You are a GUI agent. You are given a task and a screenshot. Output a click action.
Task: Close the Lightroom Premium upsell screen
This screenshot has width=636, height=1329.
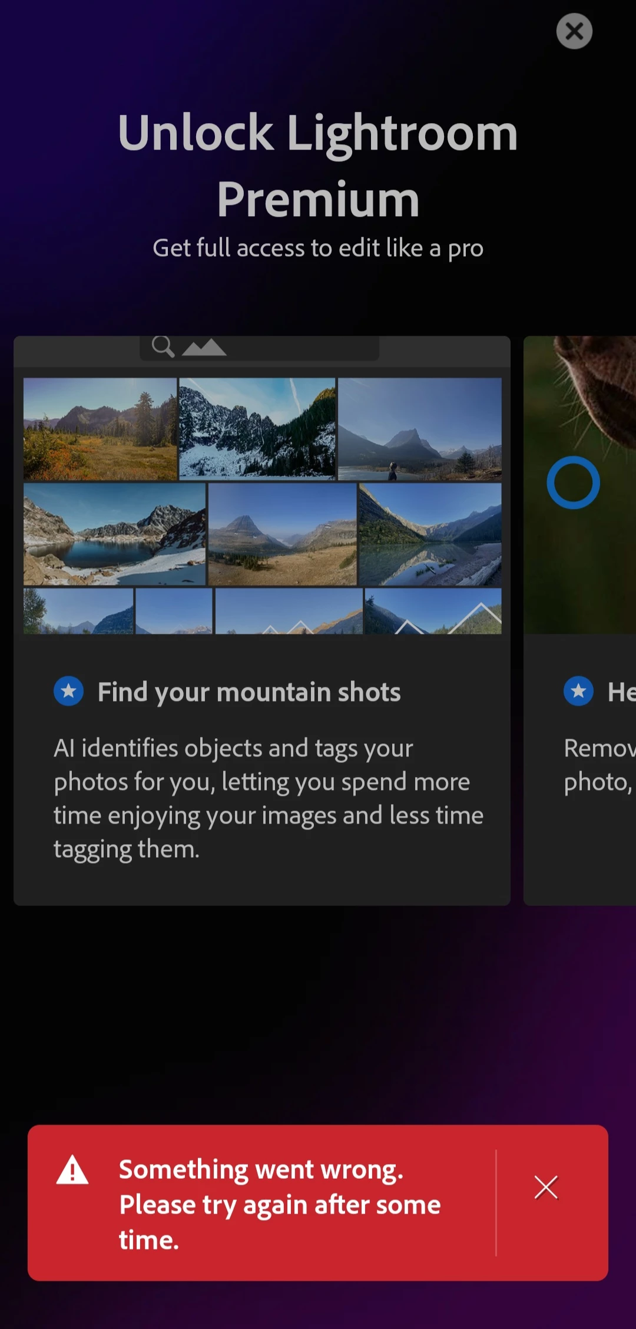[574, 31]
